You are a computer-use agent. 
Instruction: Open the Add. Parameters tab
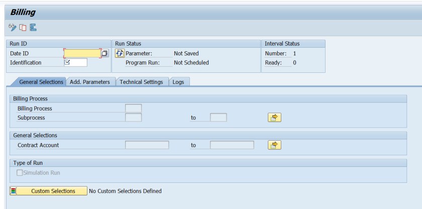(89, 82)
